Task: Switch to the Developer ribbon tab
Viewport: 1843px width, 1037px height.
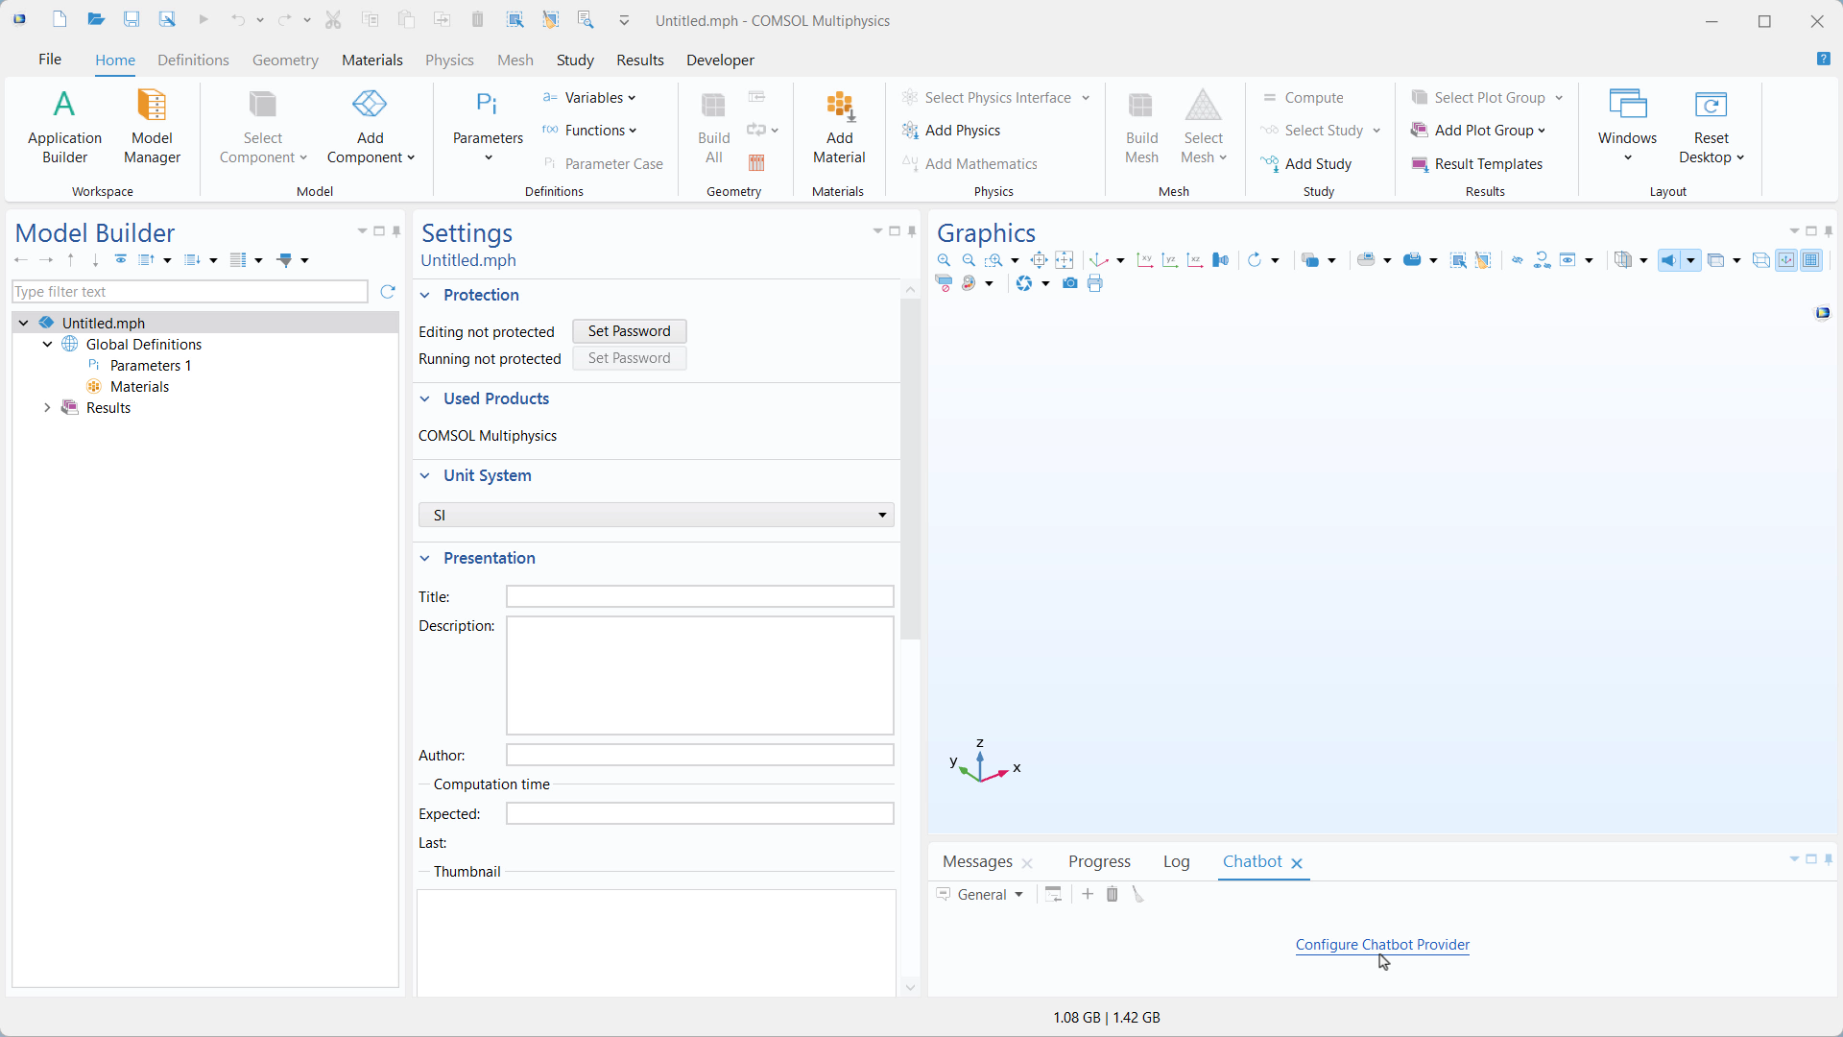Action: [x=720, y=60]
